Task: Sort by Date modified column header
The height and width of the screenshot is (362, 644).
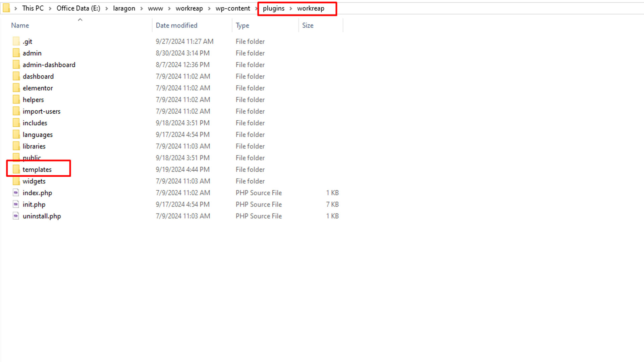Action: pyautogui.click(x=176, y=25)
